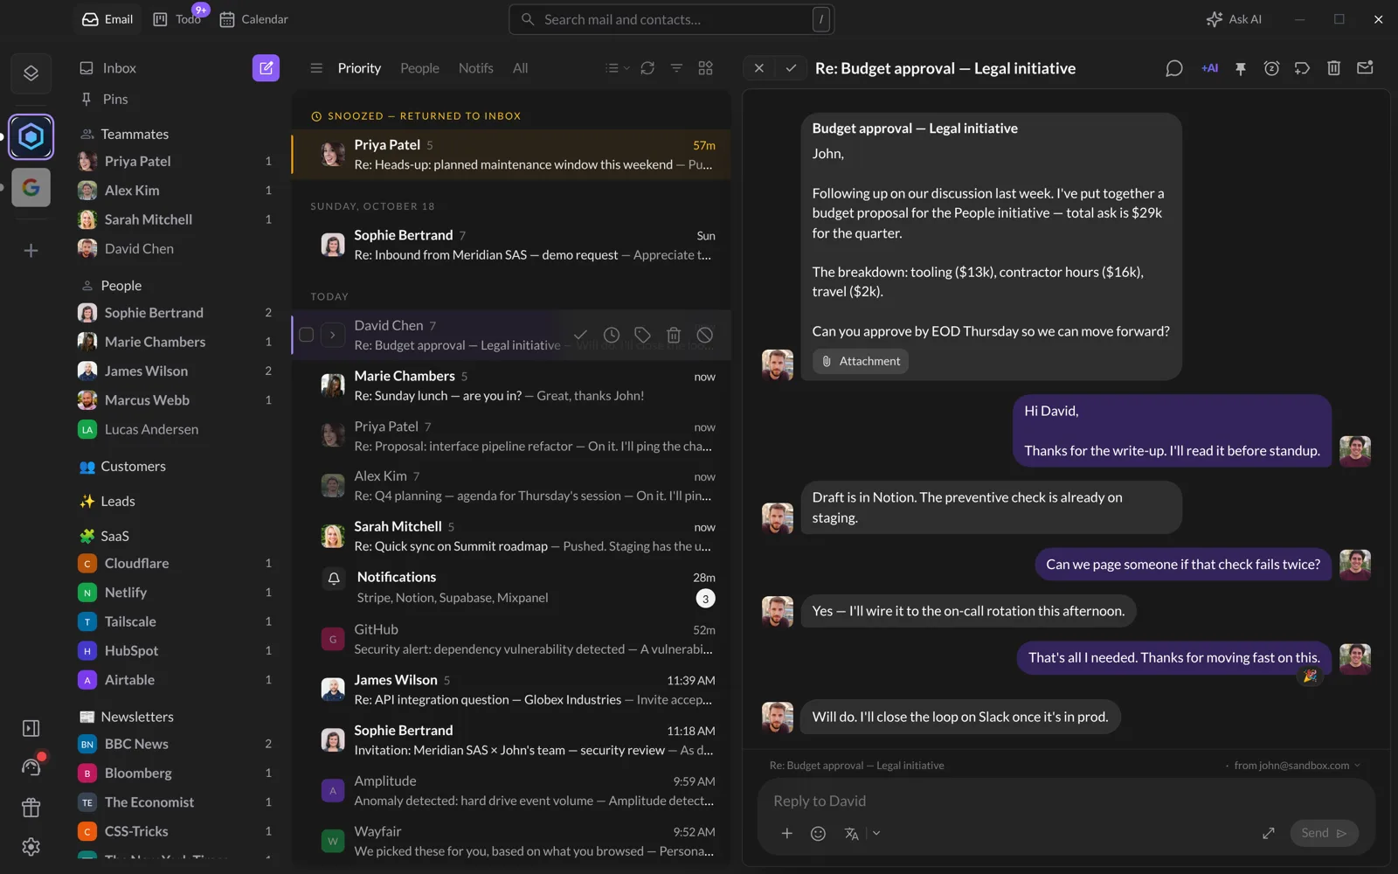The image size is (1398, 874).
Task: Click the Reply to David text field
Action: point(1066,801)
